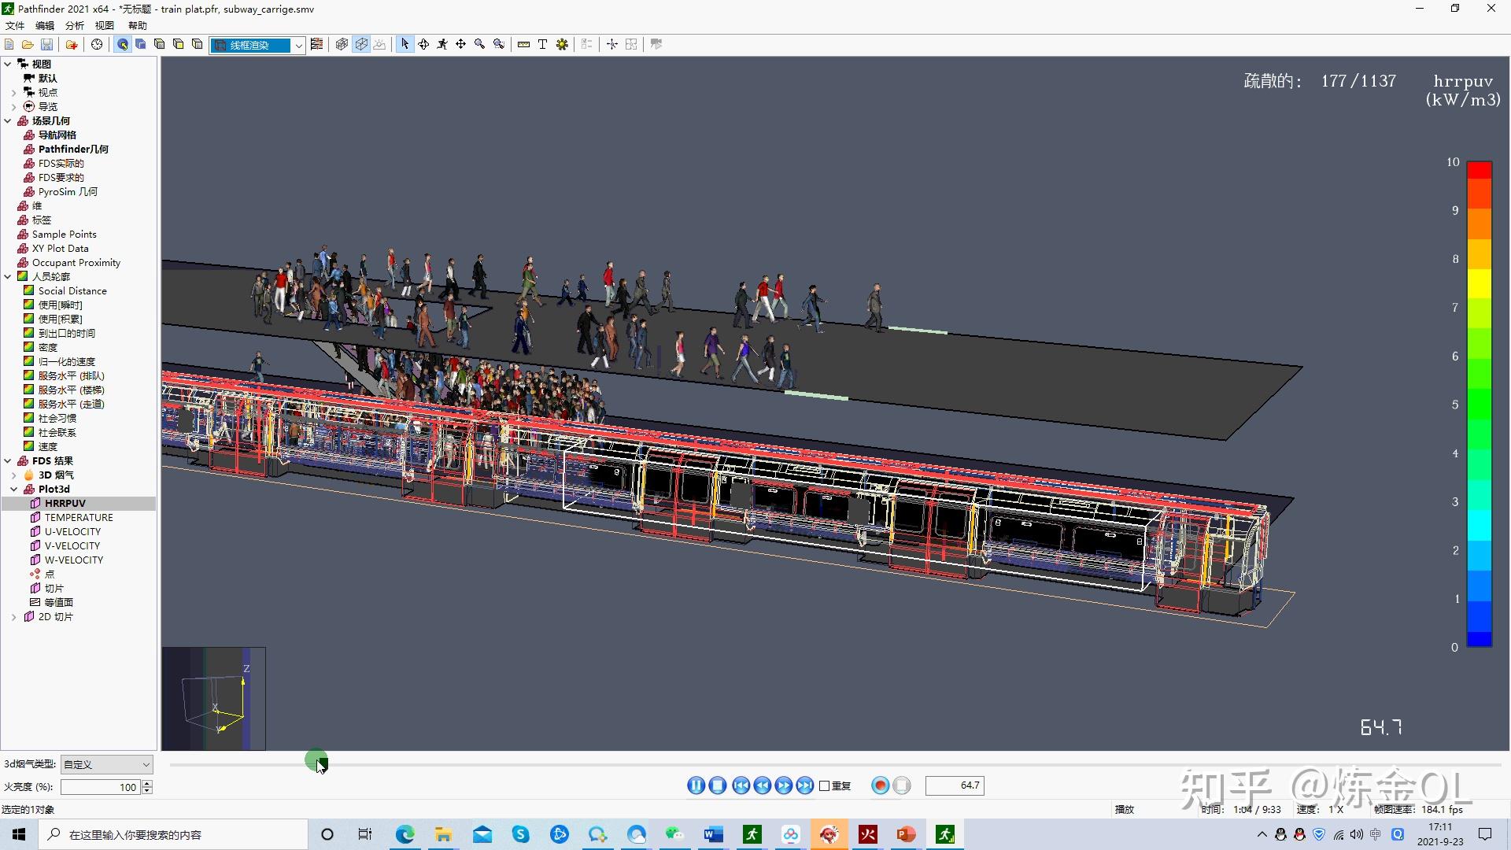
Task: Expand the 3D 烟气 tree node
Action: pos(13,475)
